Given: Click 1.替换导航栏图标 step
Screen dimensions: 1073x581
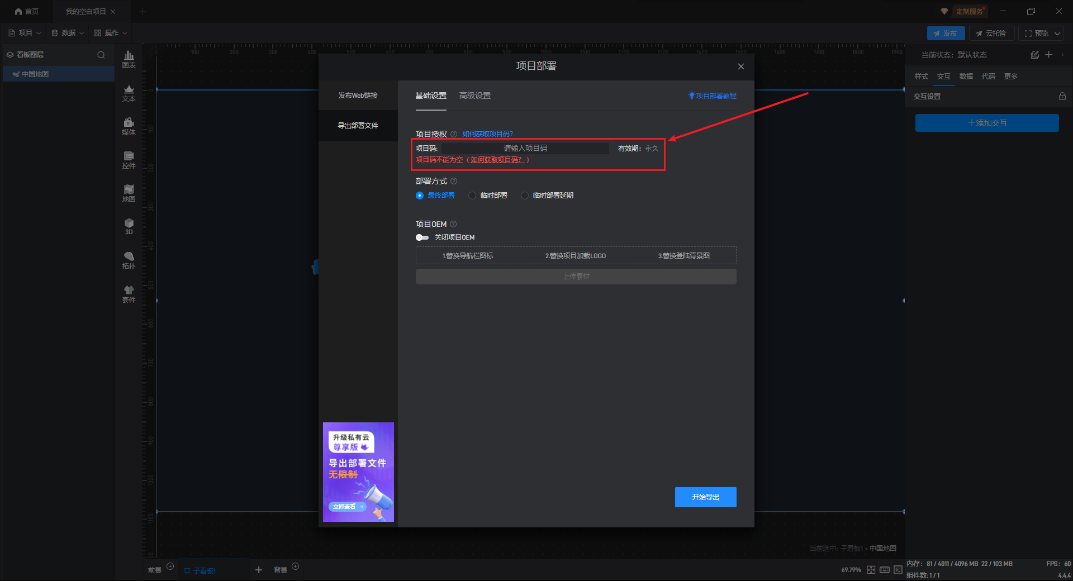Looking at the screenshot, I should (x=468, y=256).
